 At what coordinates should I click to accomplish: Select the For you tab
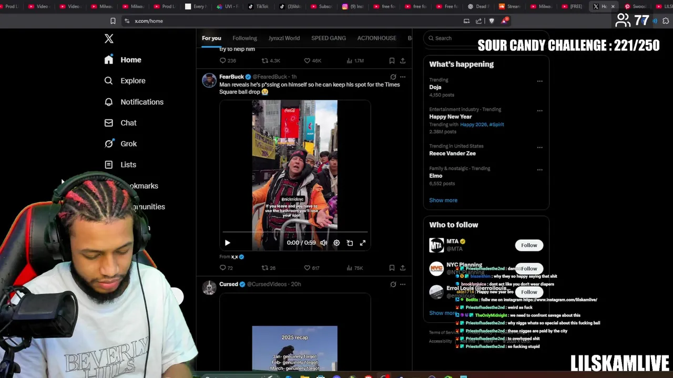(x=211, y=38)
